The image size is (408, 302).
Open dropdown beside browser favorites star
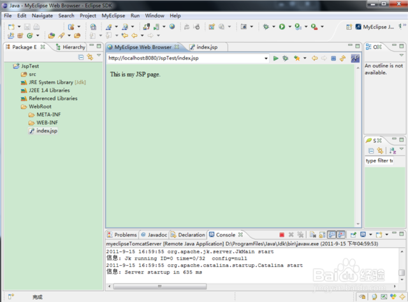tap(305, 58)
